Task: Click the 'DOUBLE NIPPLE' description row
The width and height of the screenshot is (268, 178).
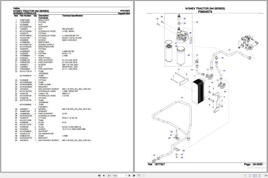Action: tap(46, 45)
